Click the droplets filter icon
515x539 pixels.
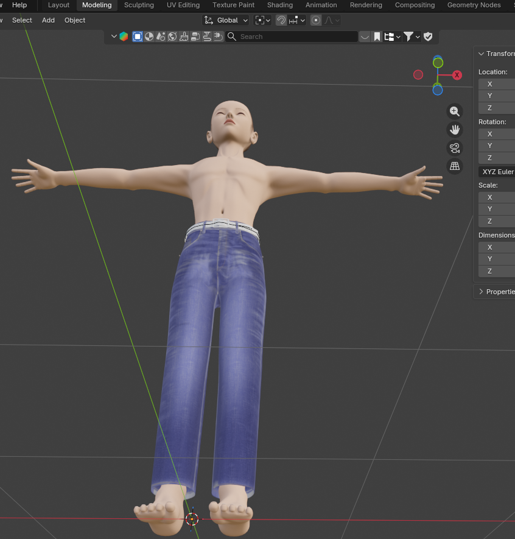[161, 37]
